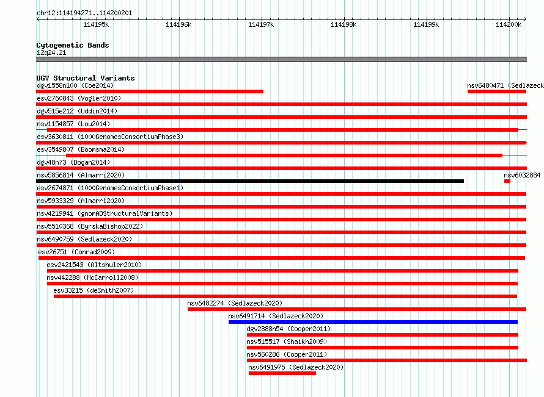Open esv3630811 (1000GenomesConsortiumPhase3) entry
544x397 pixels.
tap(110, 137)
